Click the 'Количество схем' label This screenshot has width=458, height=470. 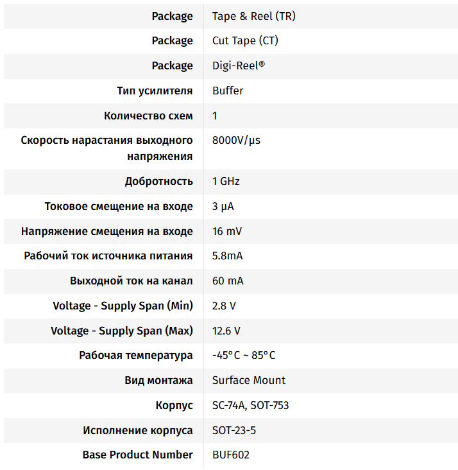[148, 116]
